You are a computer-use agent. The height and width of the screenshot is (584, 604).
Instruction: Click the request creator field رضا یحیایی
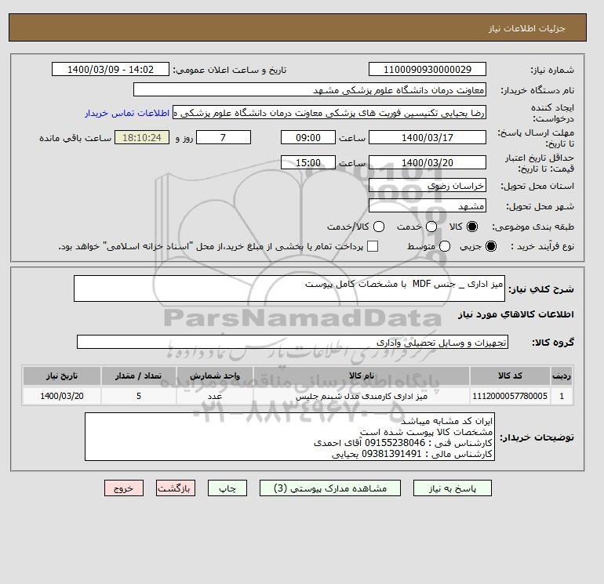tap(329, 113)
